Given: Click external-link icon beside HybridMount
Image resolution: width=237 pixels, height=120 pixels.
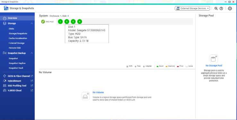Looking at the screenshot, I should point(32,81).
